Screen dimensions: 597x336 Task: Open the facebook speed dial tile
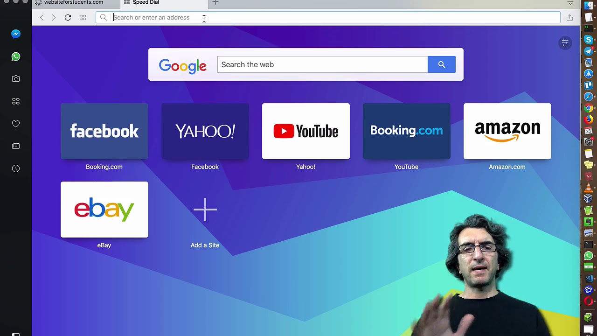[x=104, y=131]
